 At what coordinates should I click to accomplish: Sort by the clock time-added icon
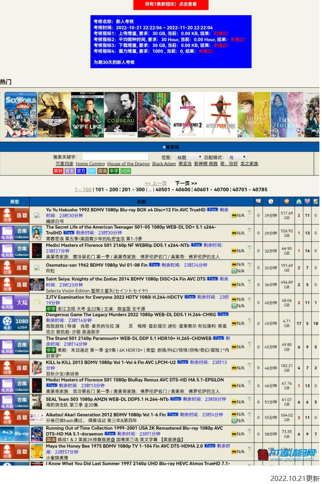pyautogui.click(x=271, y=202)
